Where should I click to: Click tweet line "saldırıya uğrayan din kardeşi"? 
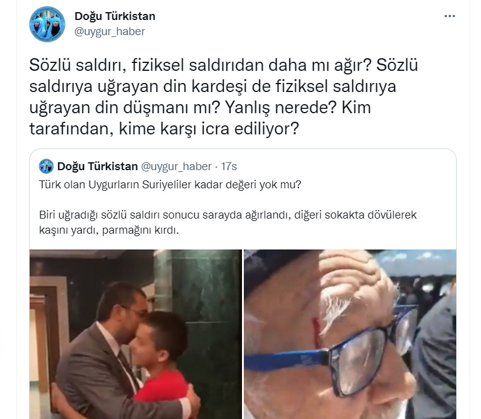coord(138,86)
